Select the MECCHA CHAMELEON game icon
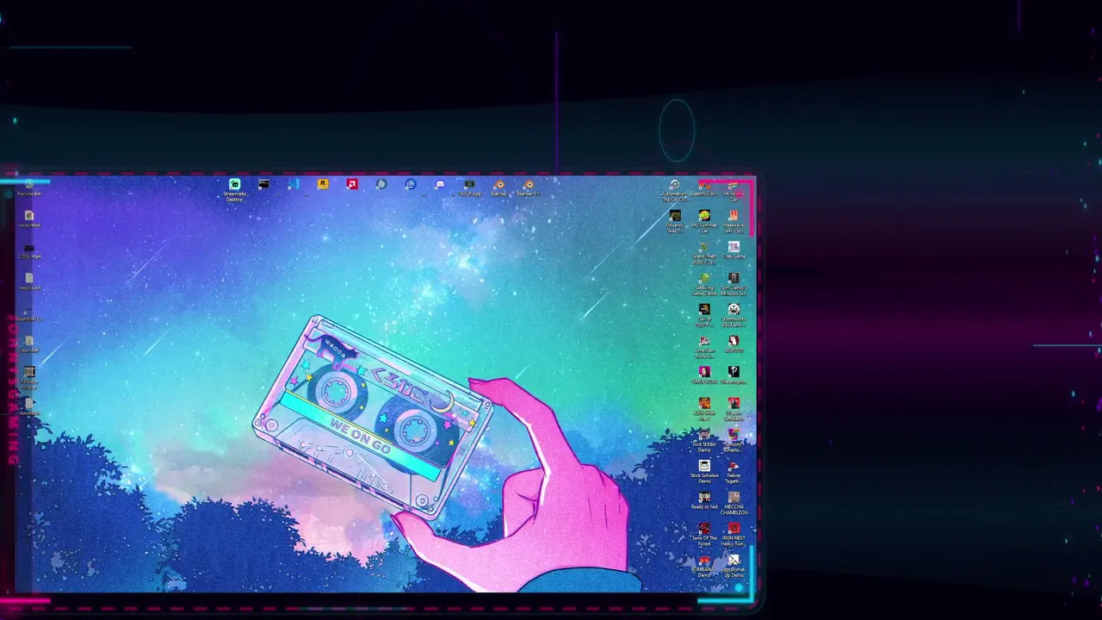Screen dimensions: 1102x620 734,503
